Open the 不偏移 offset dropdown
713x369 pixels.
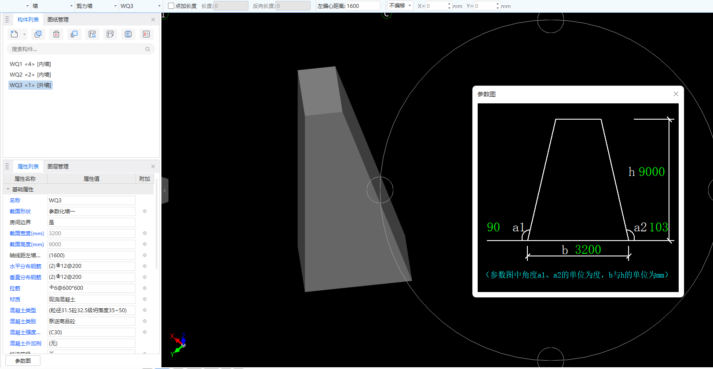(400, 6)
